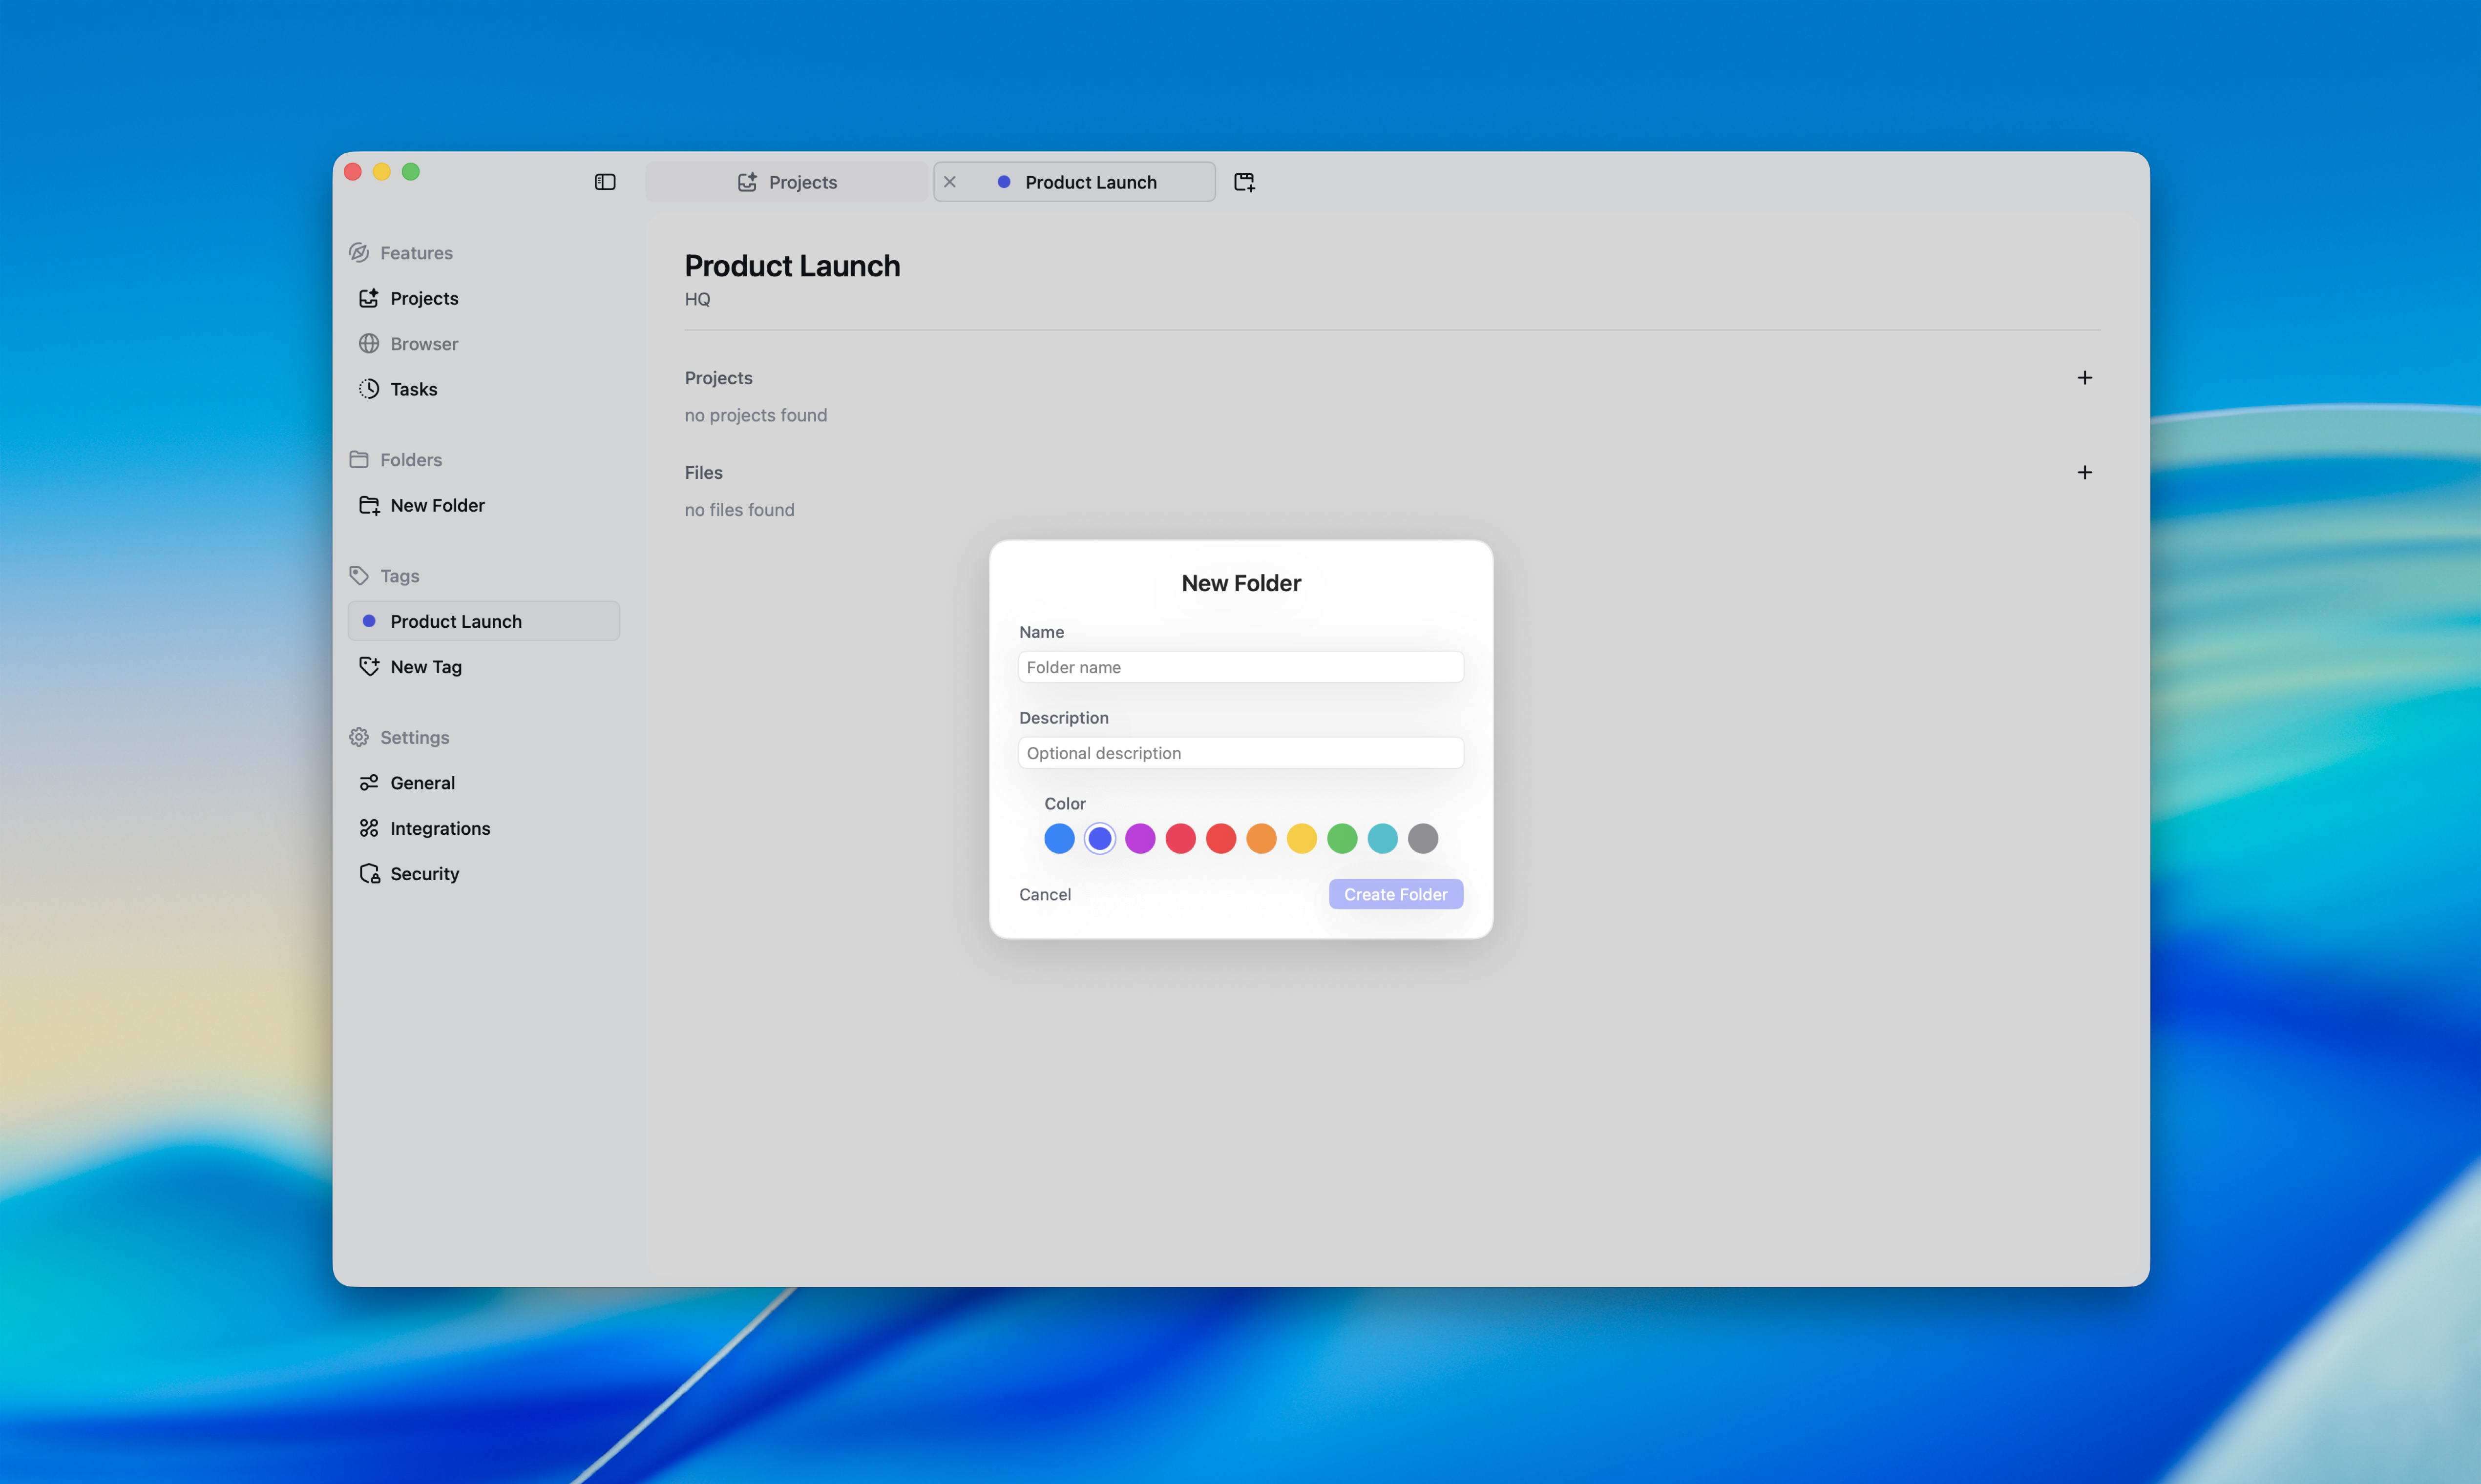Switch to the Projects tab
This screenshot has width=2481, height=1484.
pyautogui.click(x=787, y=182)
